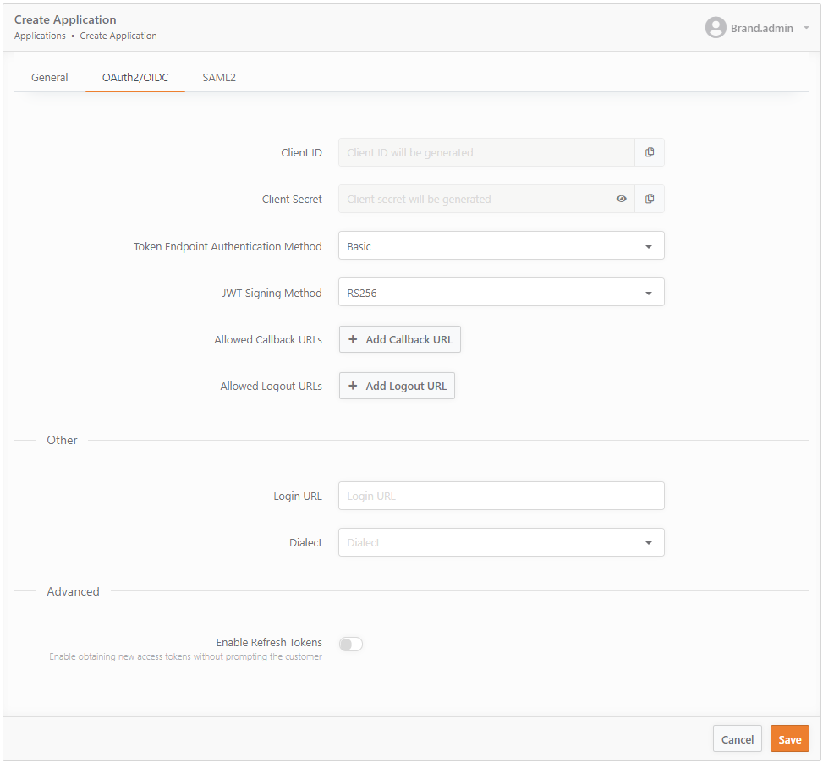Click the Client Secret text field
Viewport: 823px width, 763px height.
click(474, 199)
